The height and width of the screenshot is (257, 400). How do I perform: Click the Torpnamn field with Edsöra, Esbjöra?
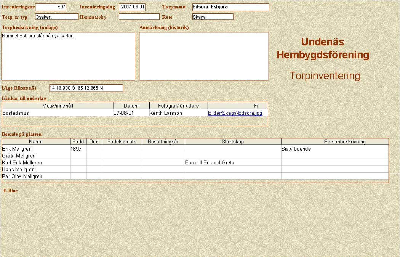pos(230,7)
